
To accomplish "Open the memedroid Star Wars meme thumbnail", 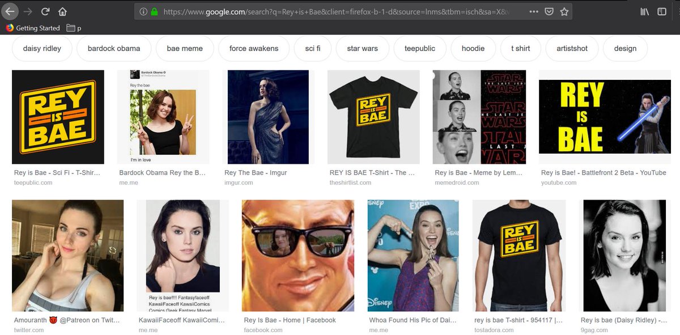I will tap(479, 117).
